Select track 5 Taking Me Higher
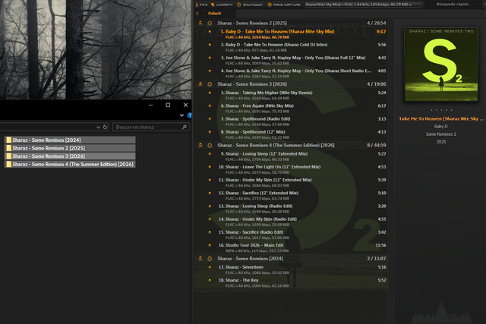Screen dimensions: 486x324 click(x=291, y=95)
